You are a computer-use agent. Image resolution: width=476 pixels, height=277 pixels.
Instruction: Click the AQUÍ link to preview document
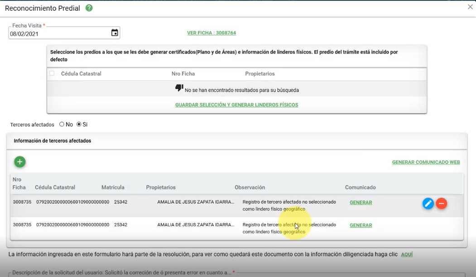[407, 255]
